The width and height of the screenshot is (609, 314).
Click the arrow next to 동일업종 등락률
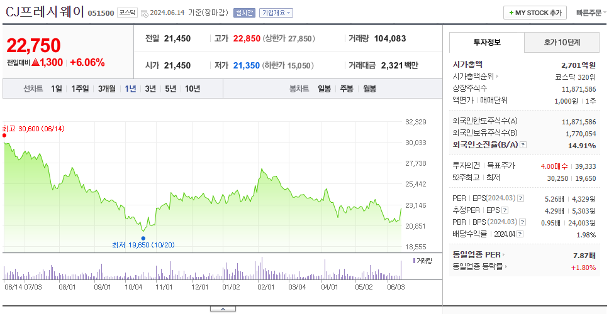(x=505, y=267)
